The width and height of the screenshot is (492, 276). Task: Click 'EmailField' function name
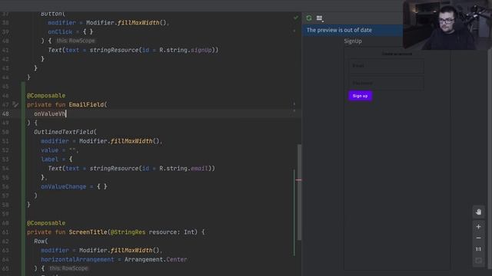click(86, 104)
